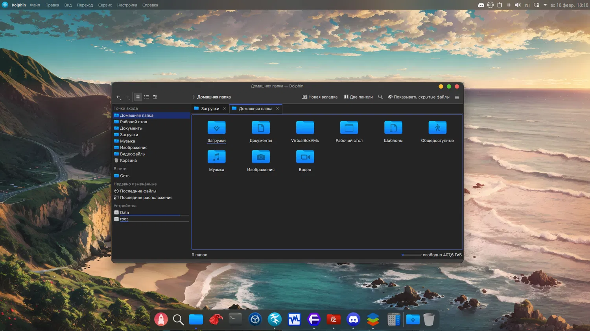Select Последние файлы in the sidebar
590x331 pixels.
138,191
